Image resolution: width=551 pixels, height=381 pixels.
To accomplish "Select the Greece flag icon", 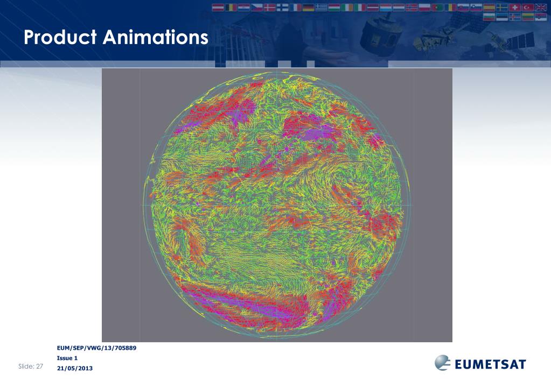I will 321,8.
